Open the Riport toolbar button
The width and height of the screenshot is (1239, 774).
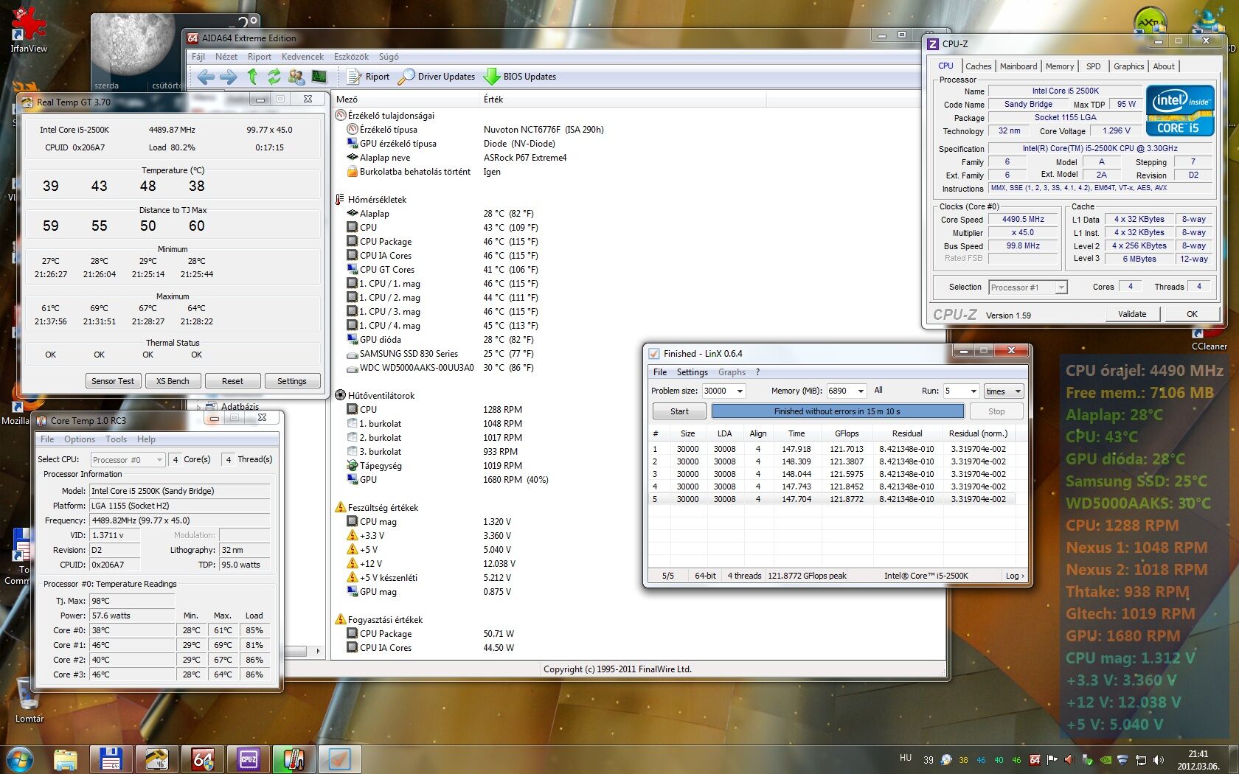click(x=368, y=77)
